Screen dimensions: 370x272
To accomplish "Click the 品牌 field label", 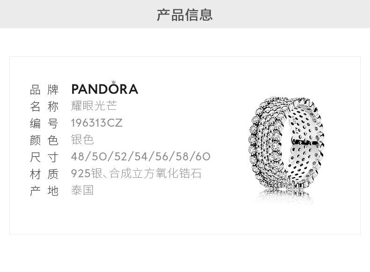I will (x=44, y=90).
